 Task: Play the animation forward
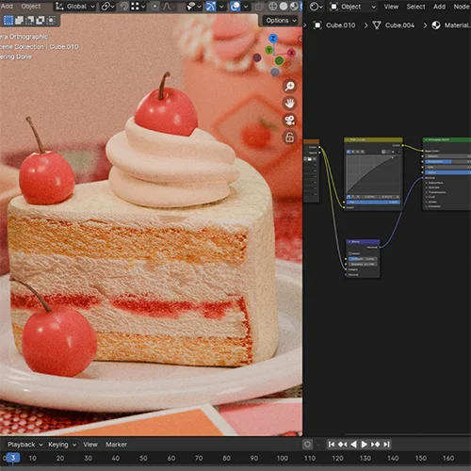click(x=365, y=445)
